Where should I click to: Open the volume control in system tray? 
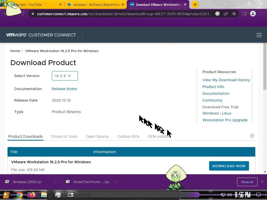tap(229, 195)
